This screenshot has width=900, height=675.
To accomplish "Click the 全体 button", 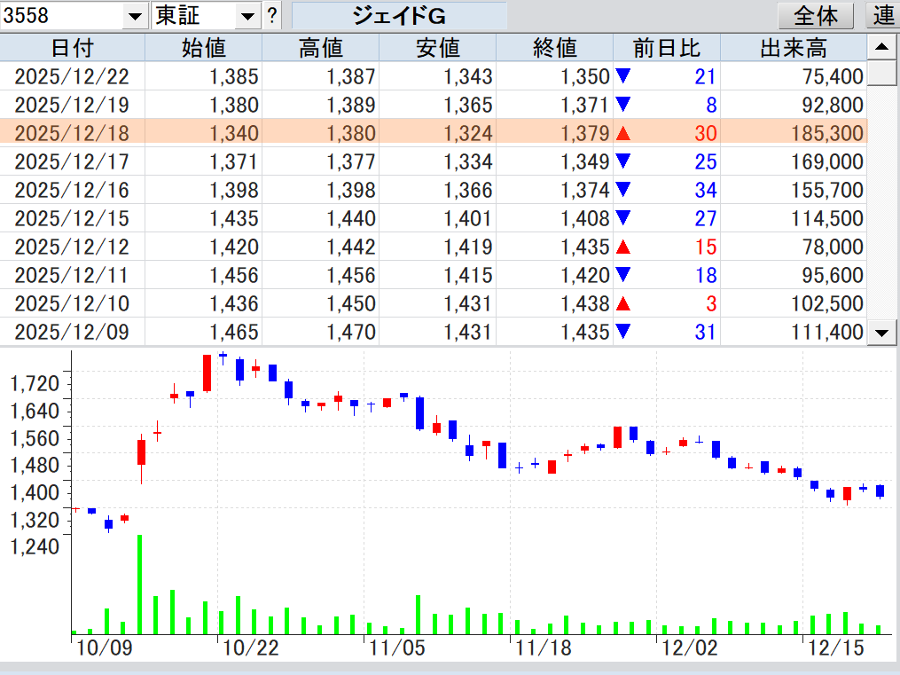I will 815,15.
